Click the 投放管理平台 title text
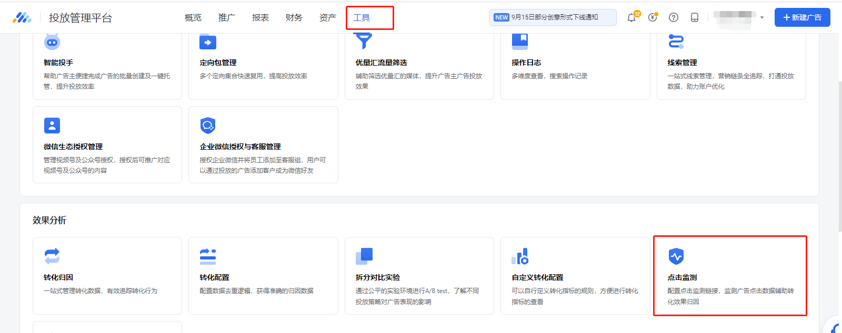The image size is (842, 333). click(81, 18)
